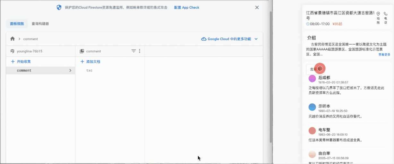The image size is (394, 164).
Task: Click 开始收集 to start a collection
Action: pos(21,61)
